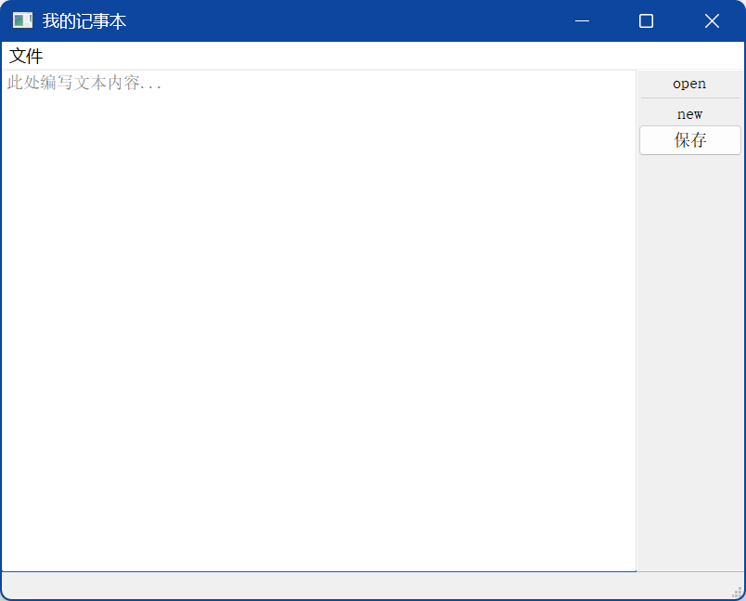This screenshot has height=601, width=746.
Task: Open the 文件 menu
Action: click(26, 56)
